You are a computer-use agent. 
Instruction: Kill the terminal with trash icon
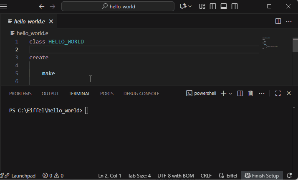click(x=251, y=93)
